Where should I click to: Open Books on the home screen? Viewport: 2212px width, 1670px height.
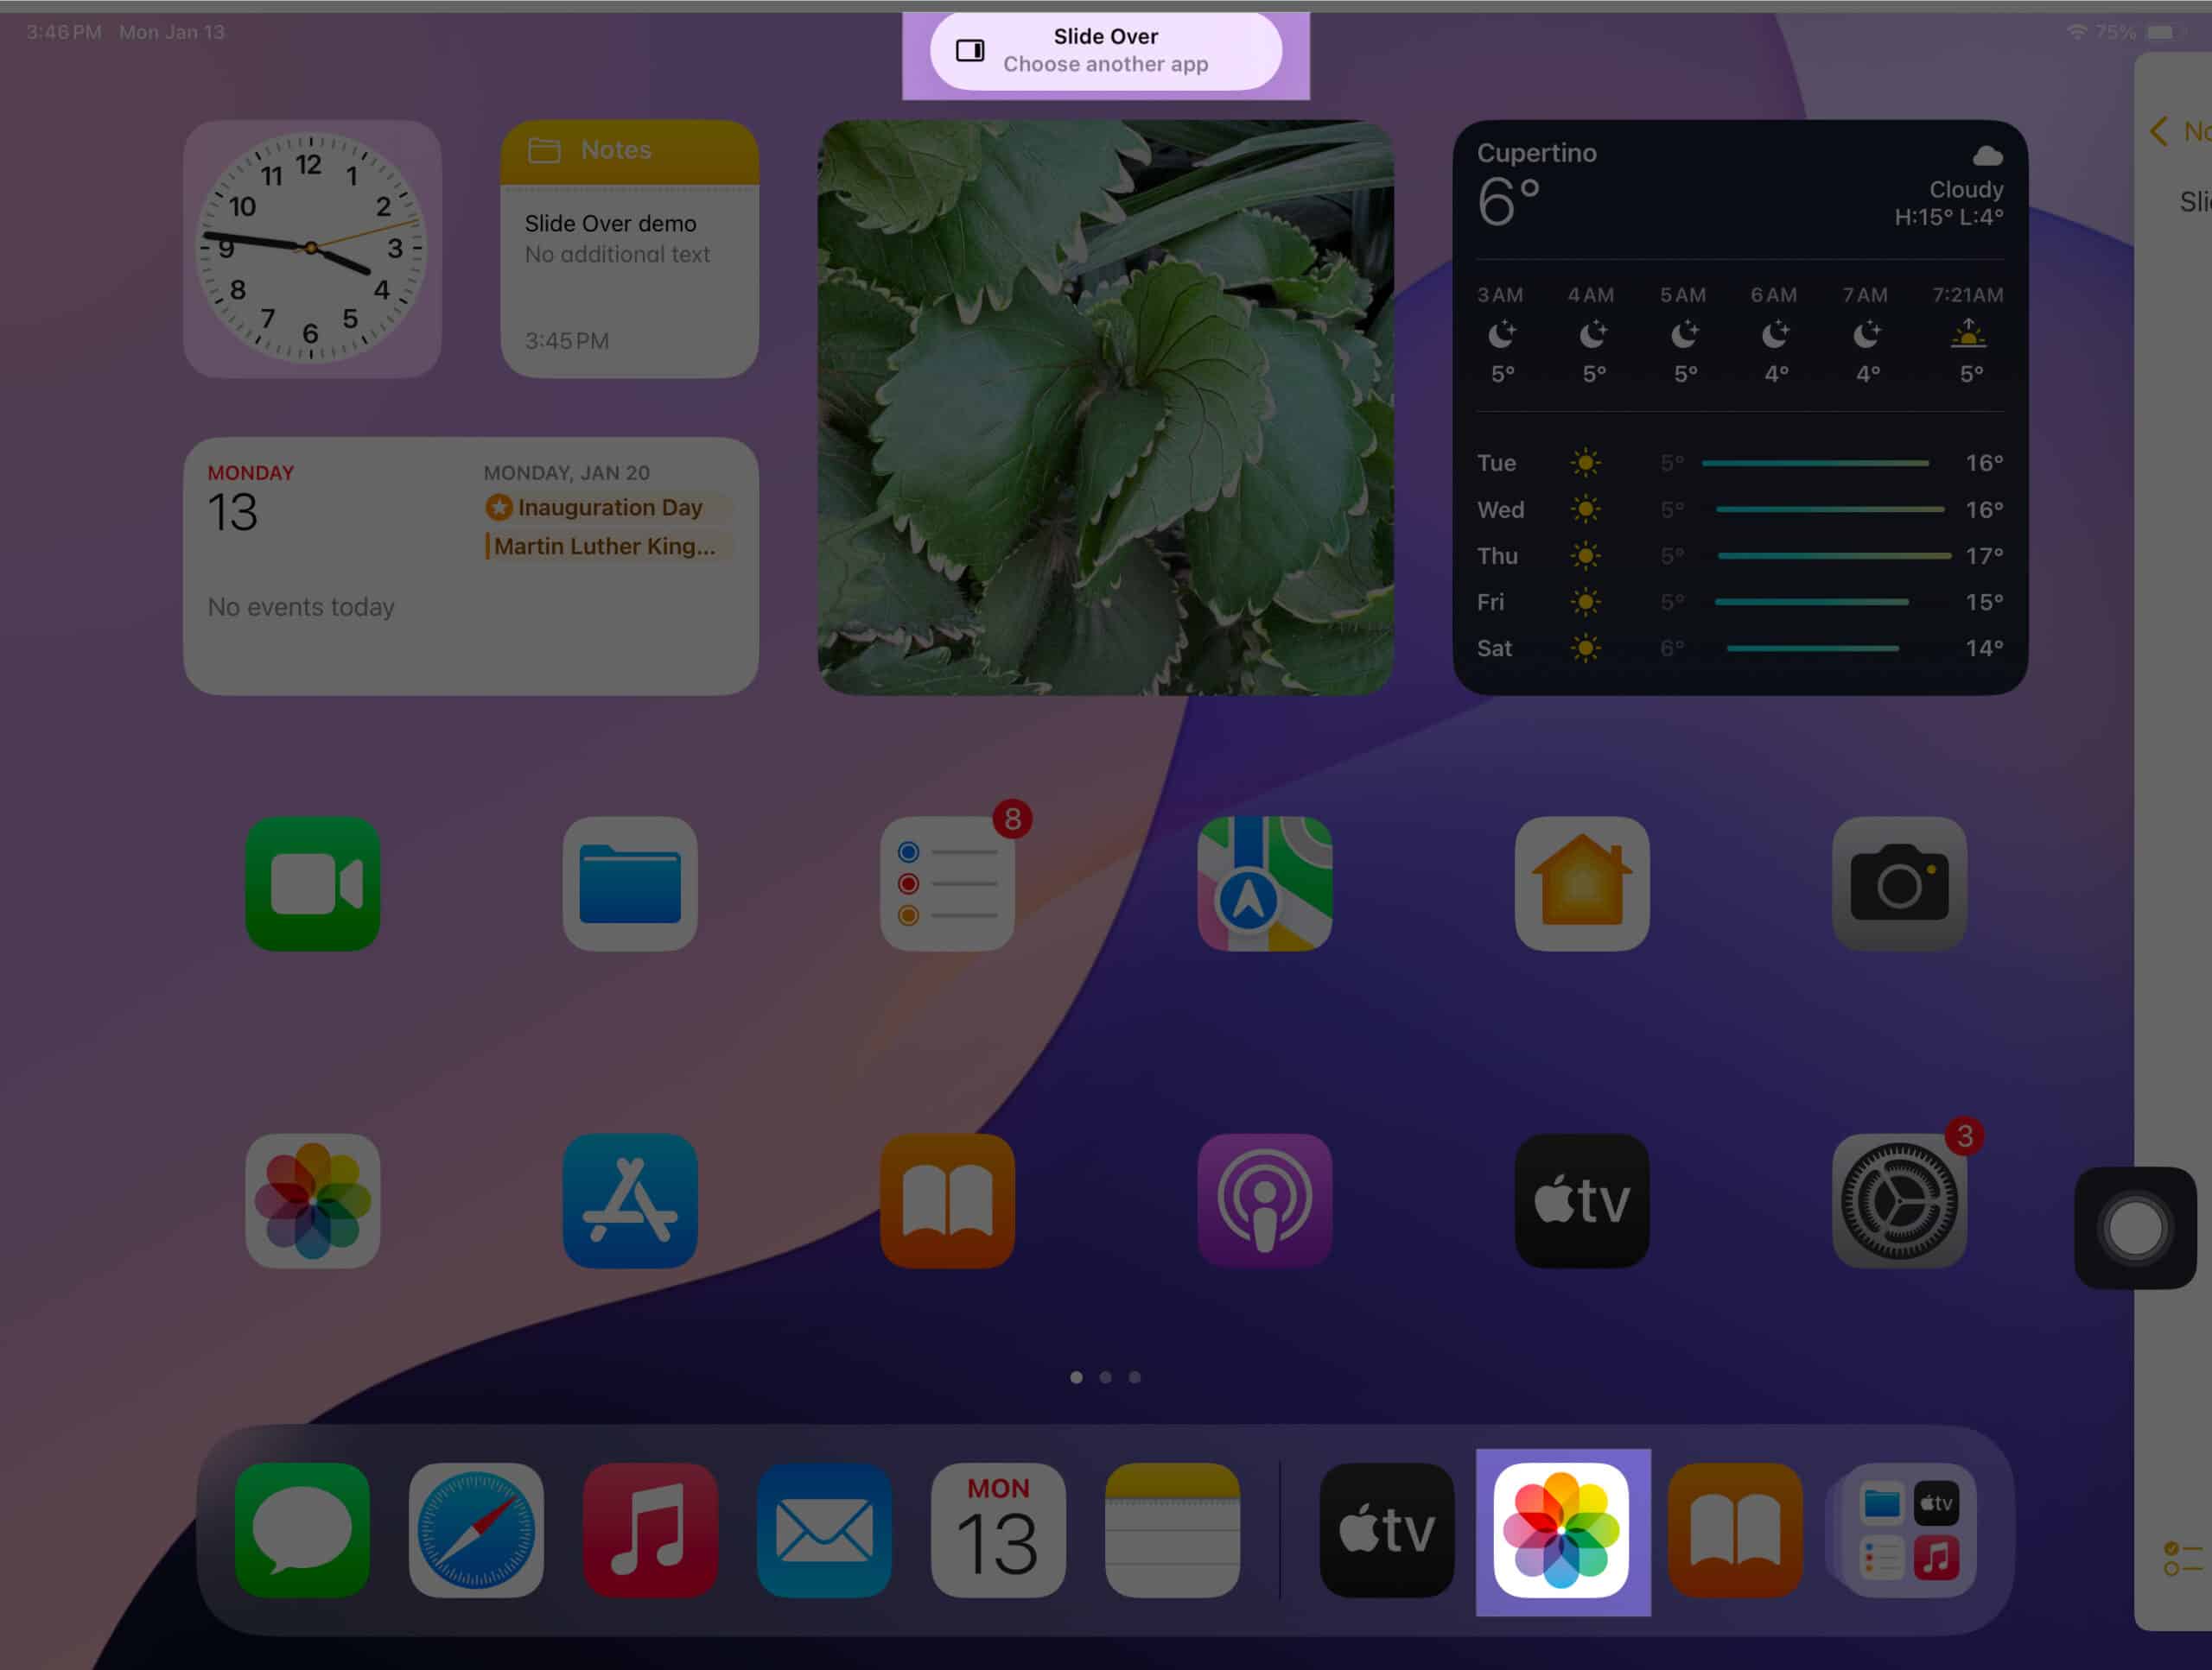pyautogui.click(x=947, y=1200)
